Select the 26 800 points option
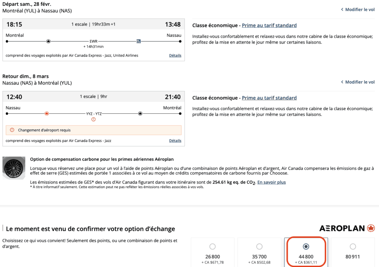Screen dimensions: 379x267 [x=212, y=246]
